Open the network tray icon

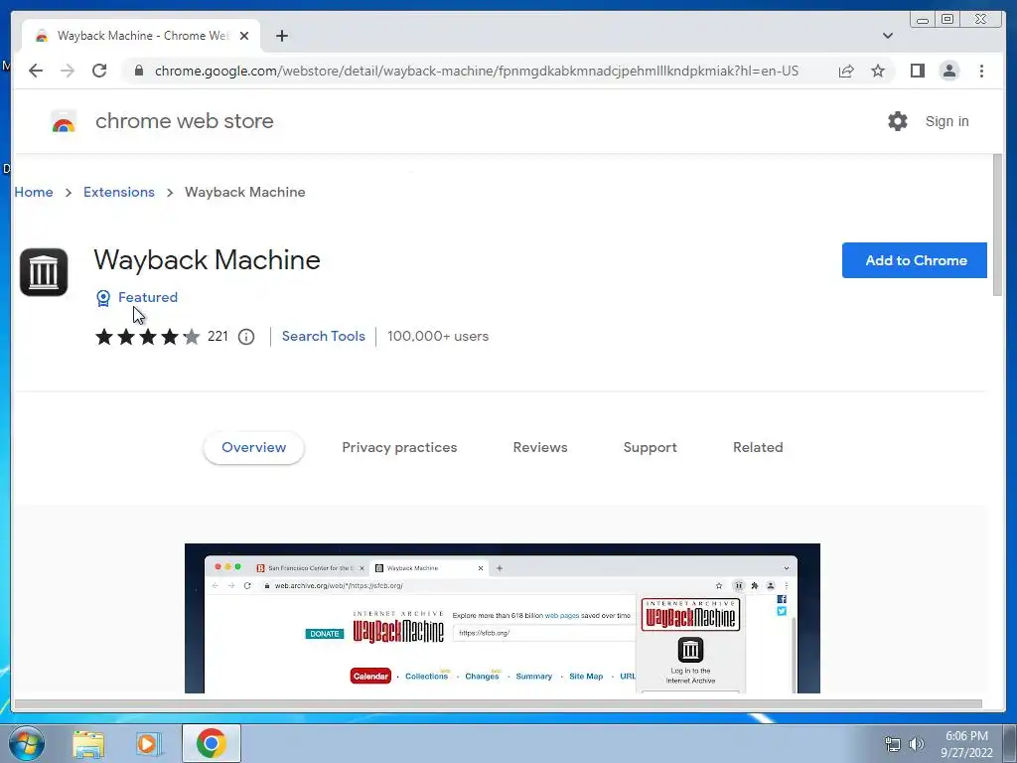(x=893, y=745)
